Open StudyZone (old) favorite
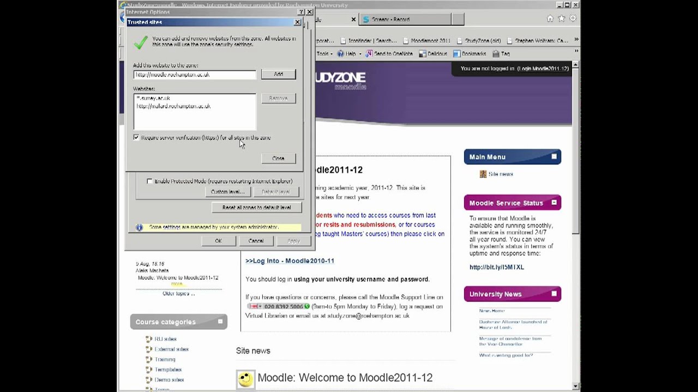This screenshot has height=392, width=698. [x=479, y=41]
